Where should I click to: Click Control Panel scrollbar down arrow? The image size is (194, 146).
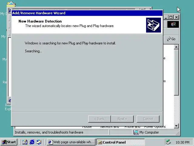click(176, 126)
